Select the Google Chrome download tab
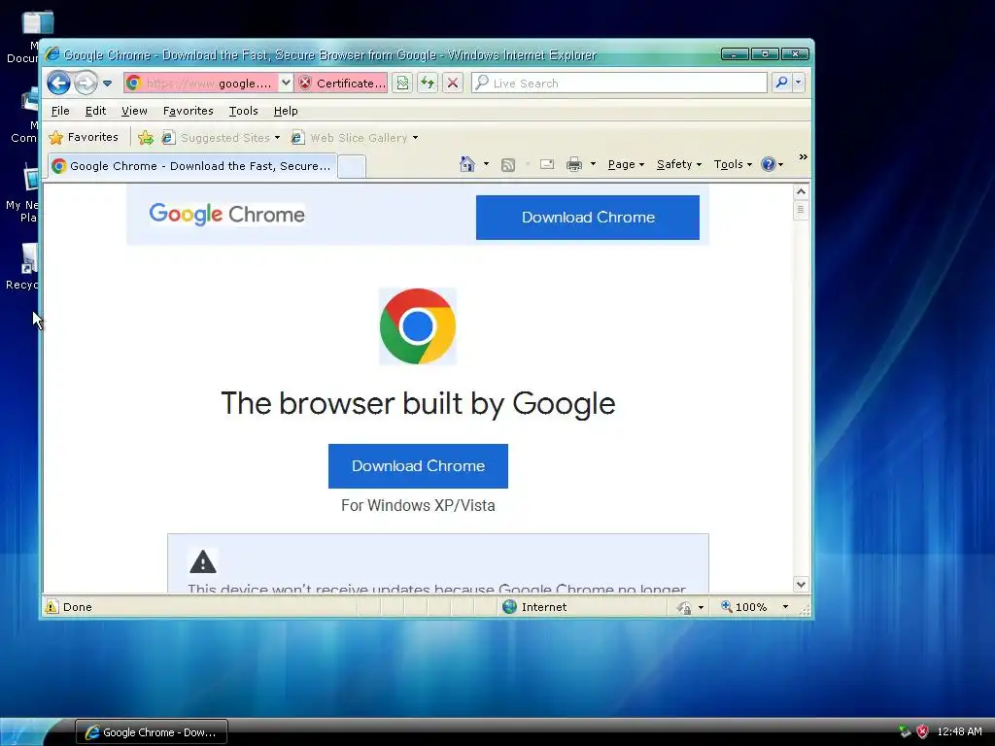The image size is (995, 746). point(192,166)
